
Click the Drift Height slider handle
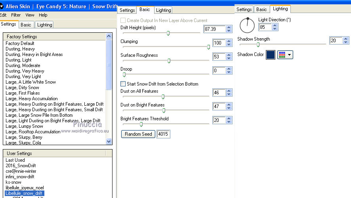pyautogui.click(x=168, y=33)
